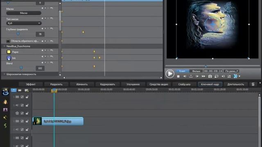Open the seek unit icon beside previous frame

point(191,76)
